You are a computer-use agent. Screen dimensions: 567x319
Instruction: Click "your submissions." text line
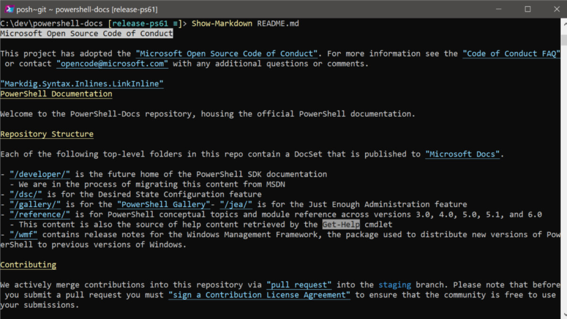pyautogui.click(x=40, y=305)
